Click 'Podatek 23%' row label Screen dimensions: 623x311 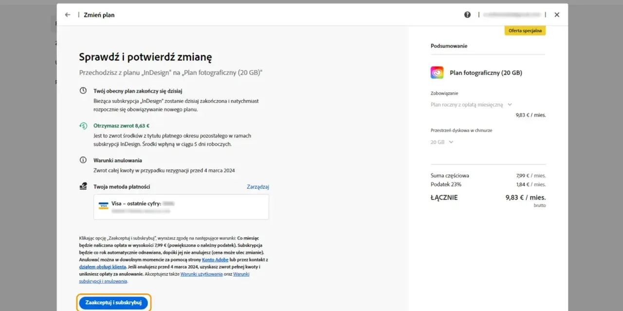coord(446,184)
